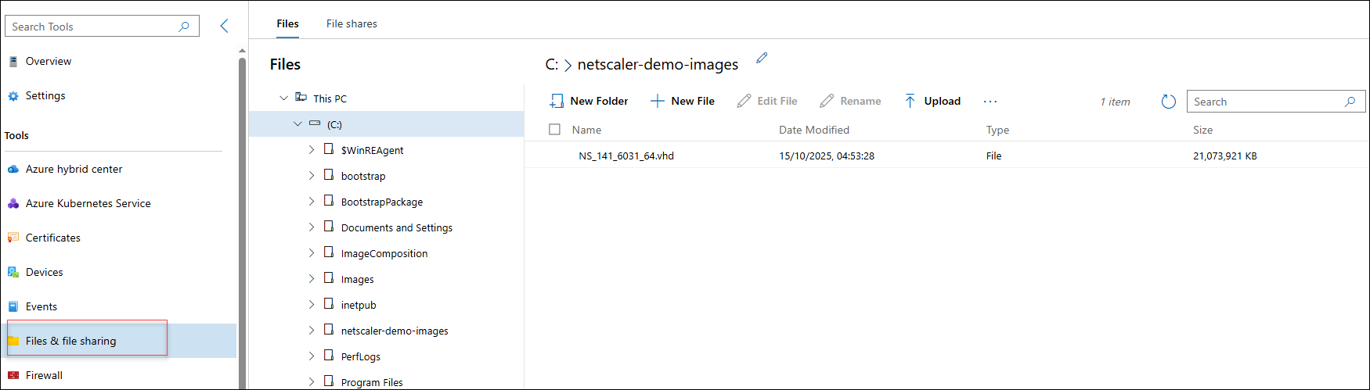1370x390 pixels.
Task: Click into the files Search field
Action: click(1276, 102)
